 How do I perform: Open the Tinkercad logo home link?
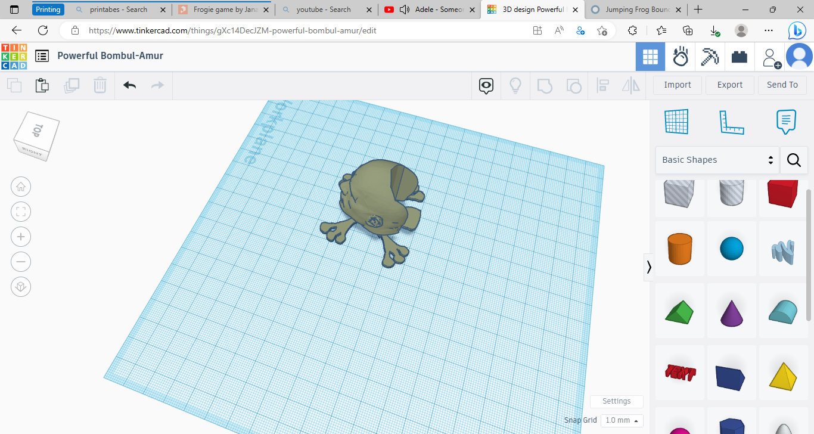tap(14, 57)
